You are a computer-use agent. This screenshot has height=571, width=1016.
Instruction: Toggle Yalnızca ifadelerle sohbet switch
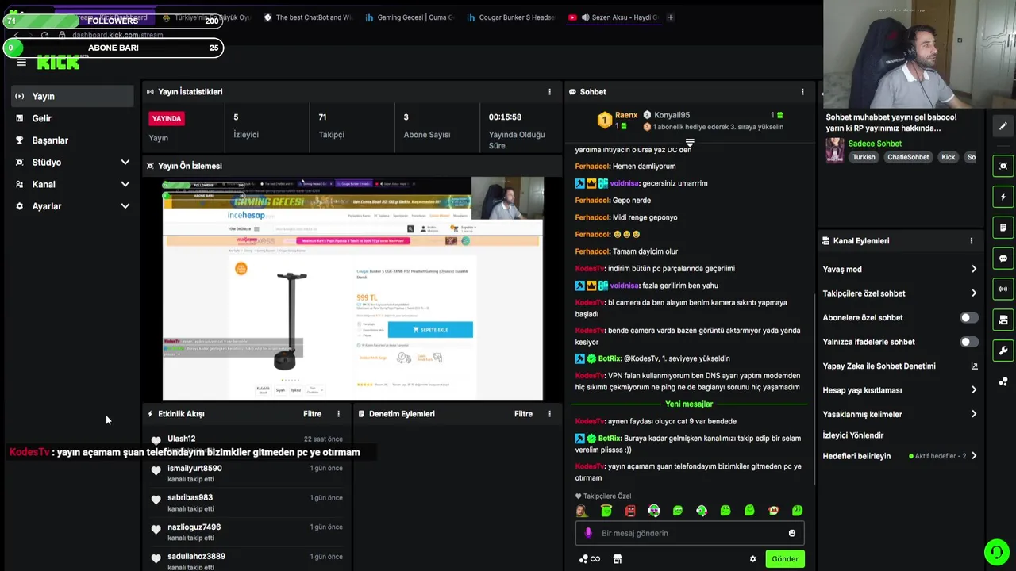coord(968,342)
